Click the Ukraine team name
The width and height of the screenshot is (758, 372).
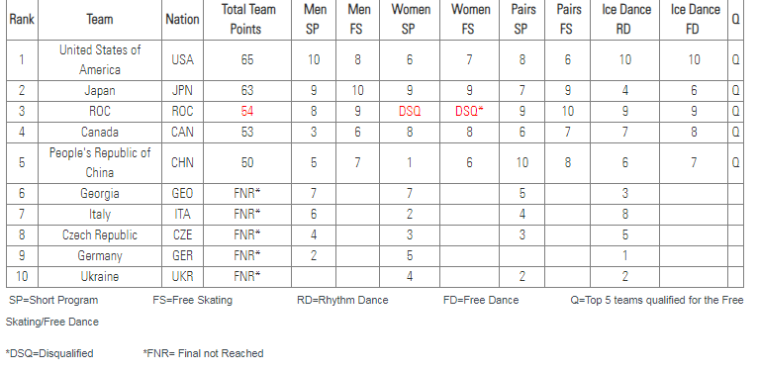[100, 277]
